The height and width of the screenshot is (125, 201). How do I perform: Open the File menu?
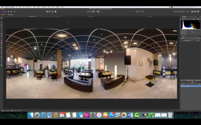17,7
